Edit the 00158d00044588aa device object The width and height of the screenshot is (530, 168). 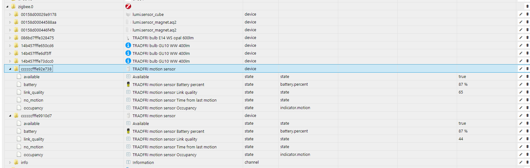pyautogui.click(x=521, y=22)
